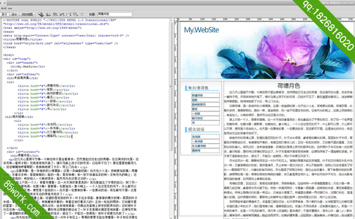355x219 pixels.
Task: Click the refresh design view icon
Action: [x=82, y=15]
